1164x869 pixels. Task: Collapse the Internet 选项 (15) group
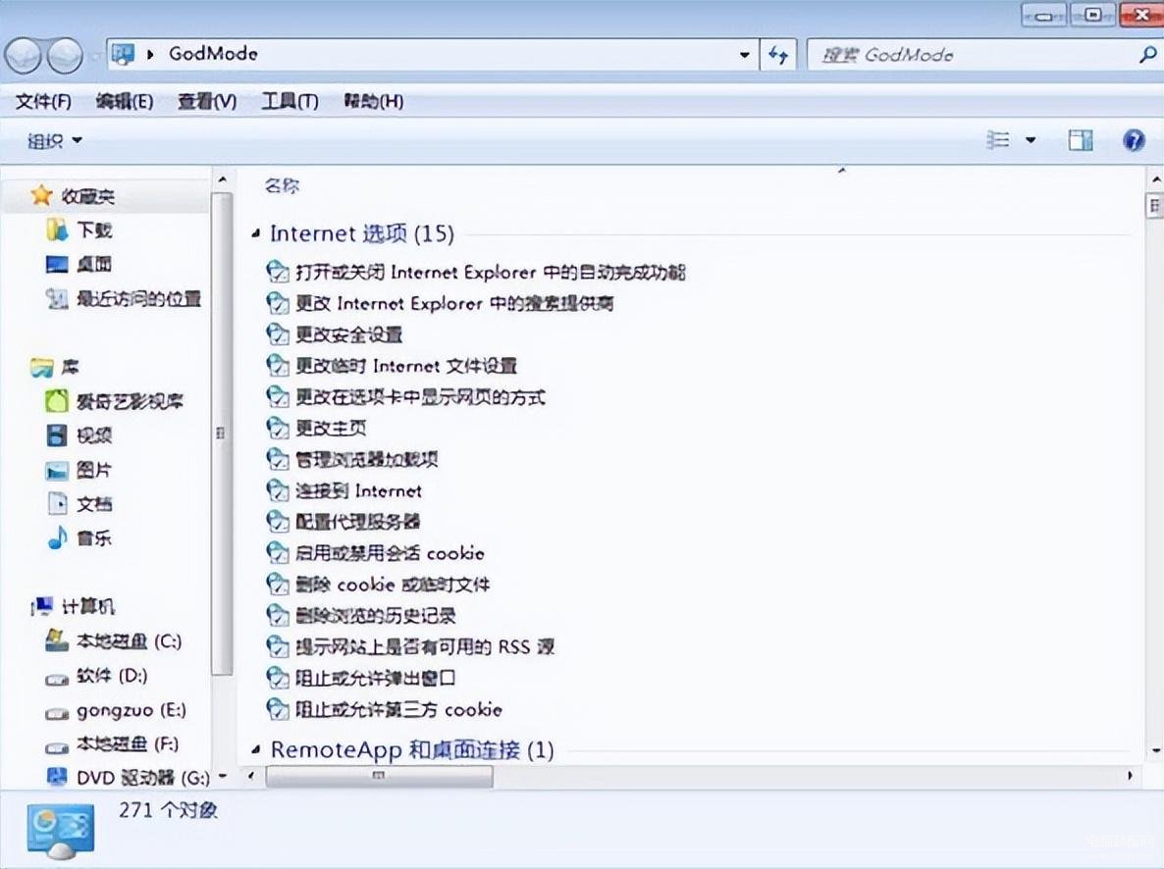(x=255, y=233)
